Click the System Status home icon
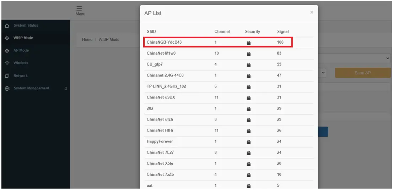393x190 pixels. click(6, 25)
